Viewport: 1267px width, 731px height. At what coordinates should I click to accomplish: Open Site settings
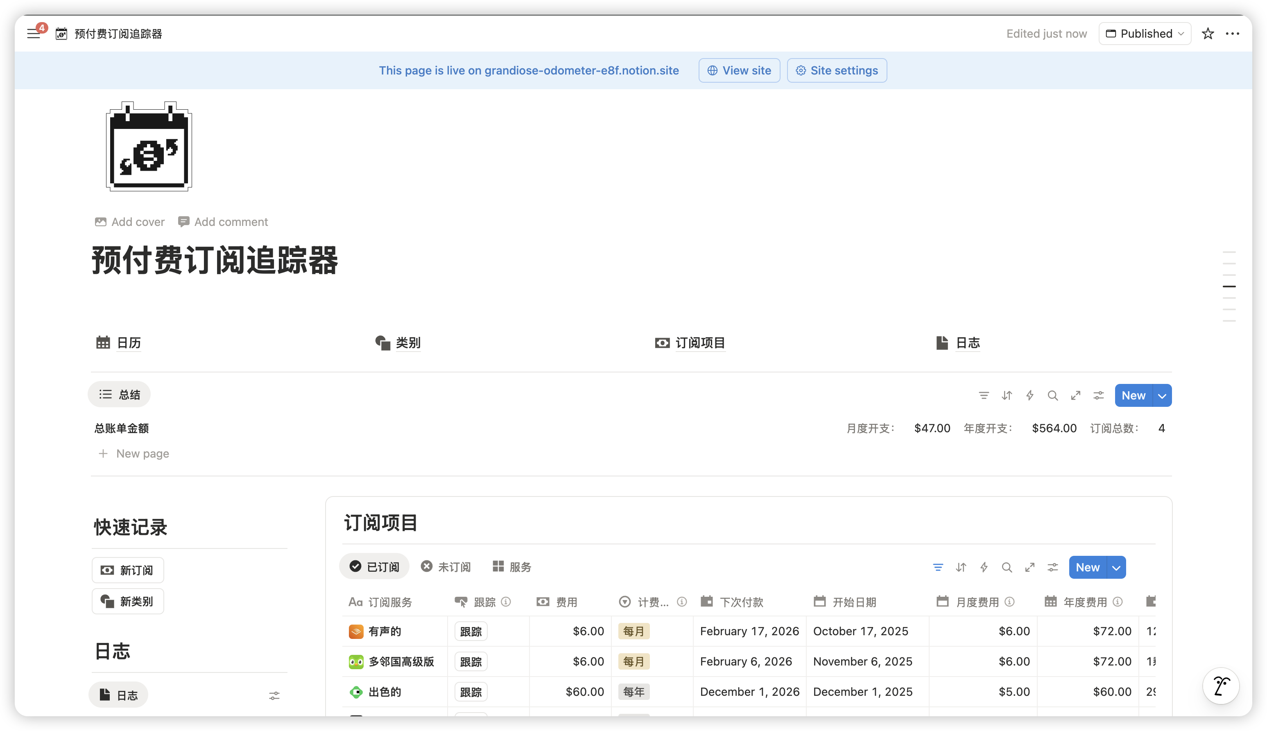point(837,71)
